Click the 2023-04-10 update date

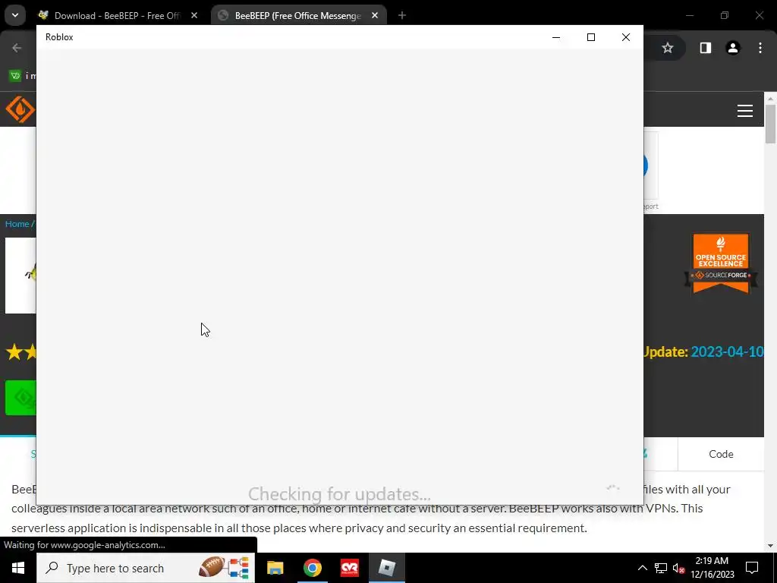click(727, 351)
